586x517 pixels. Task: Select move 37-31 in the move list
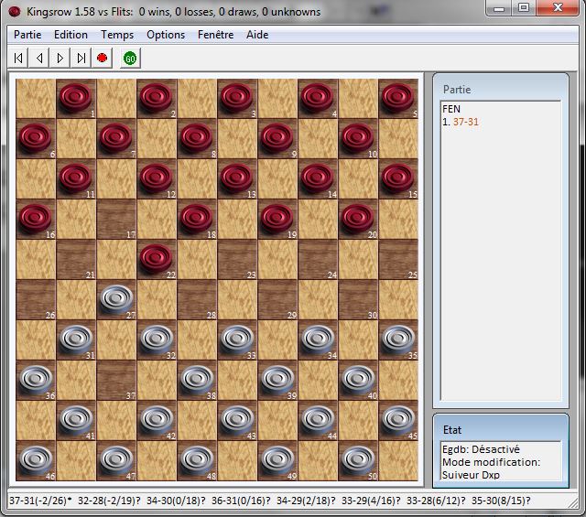(469, 122)
